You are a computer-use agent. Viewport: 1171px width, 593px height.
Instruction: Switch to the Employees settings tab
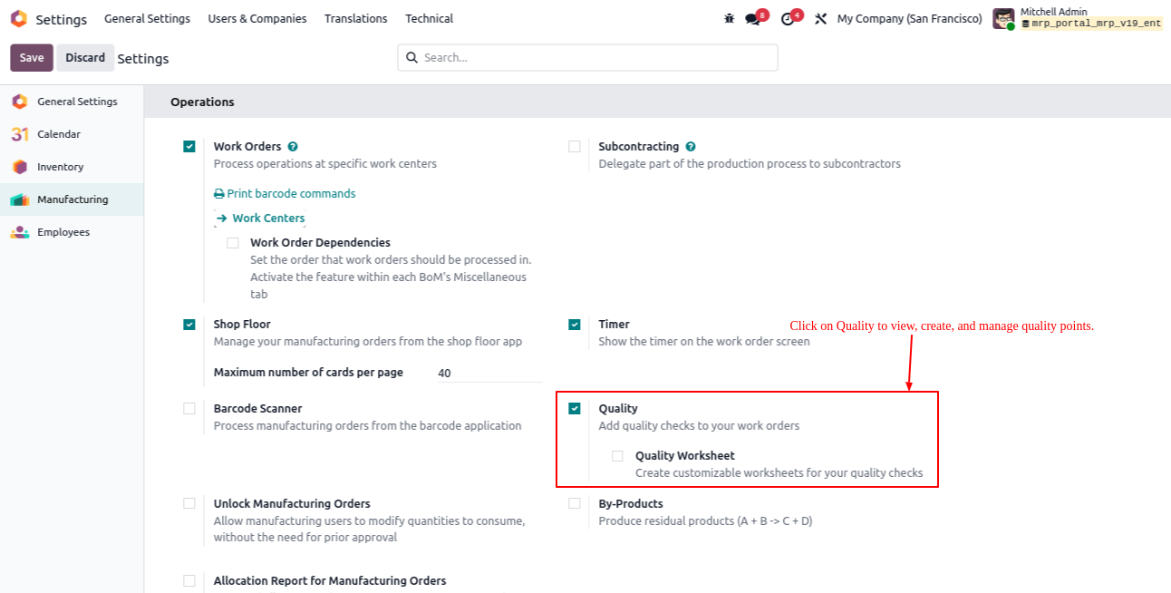coord(63,232)
